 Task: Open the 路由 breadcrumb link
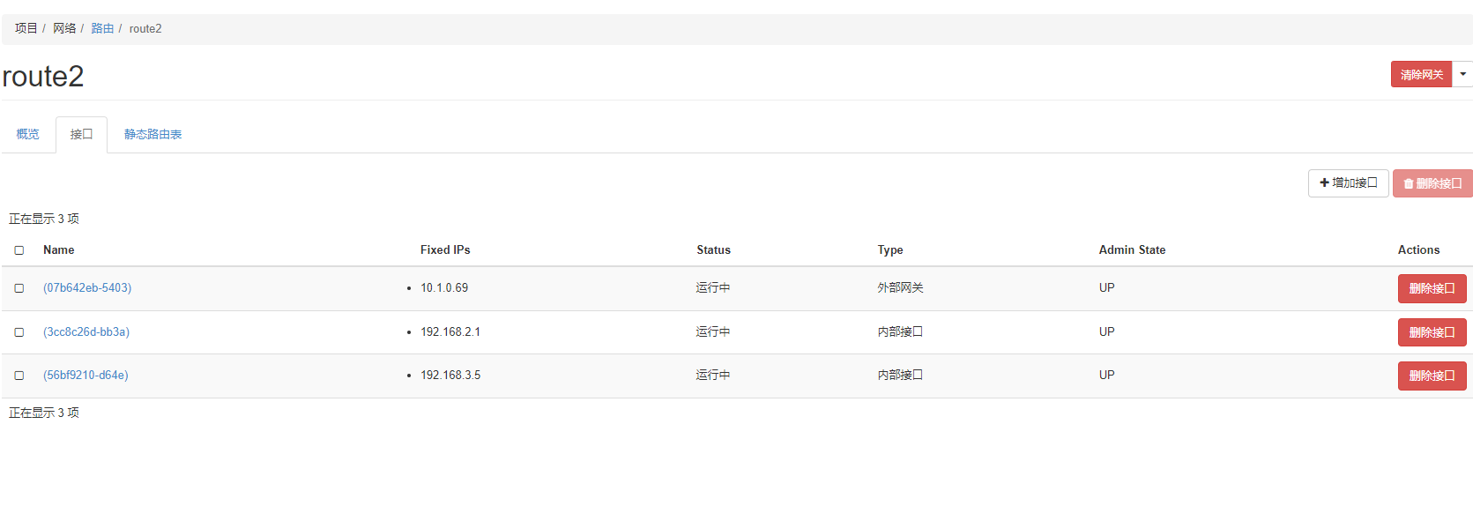102,28
